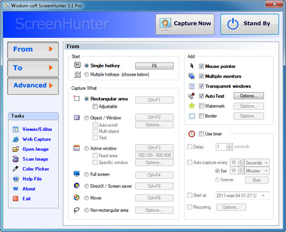The height and width of the screenshot is (232, 286).
Task: Click the Web Capture link
Action: [x=37, y=139]
